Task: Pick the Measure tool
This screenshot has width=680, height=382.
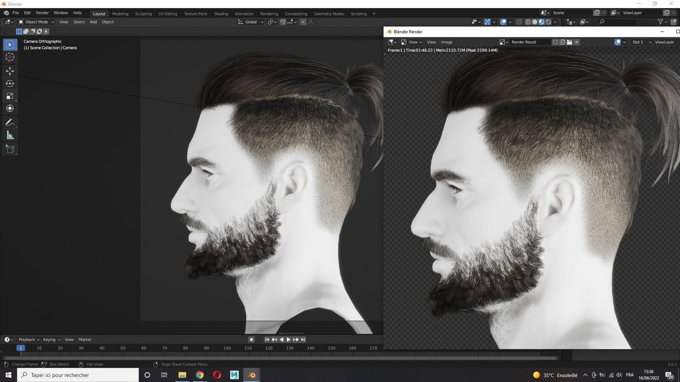Action: (x=10, y=135)
